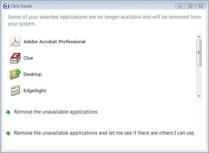Select the 'Adobe Acrobat Professional' list entry text
The width and height of the screenshot is (209, 153).
(x=54, y=41)
